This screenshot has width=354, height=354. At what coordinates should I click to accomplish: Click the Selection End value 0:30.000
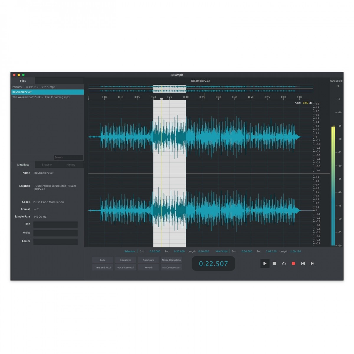(x=179, y=251)
